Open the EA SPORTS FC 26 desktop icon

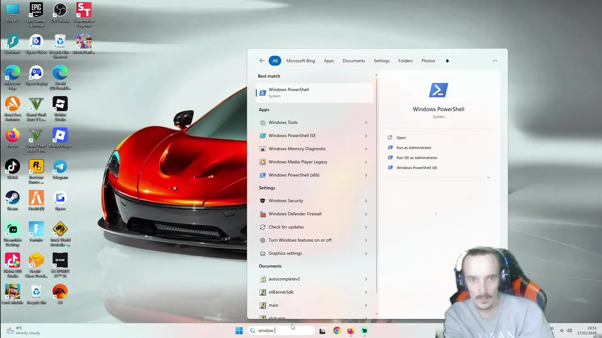point(60,266)
